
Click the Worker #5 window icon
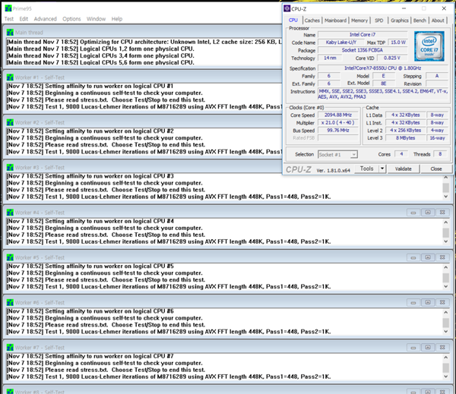[10, 257]
